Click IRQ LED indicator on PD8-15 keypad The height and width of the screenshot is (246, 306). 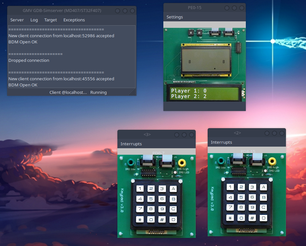(x=265, y=171)
